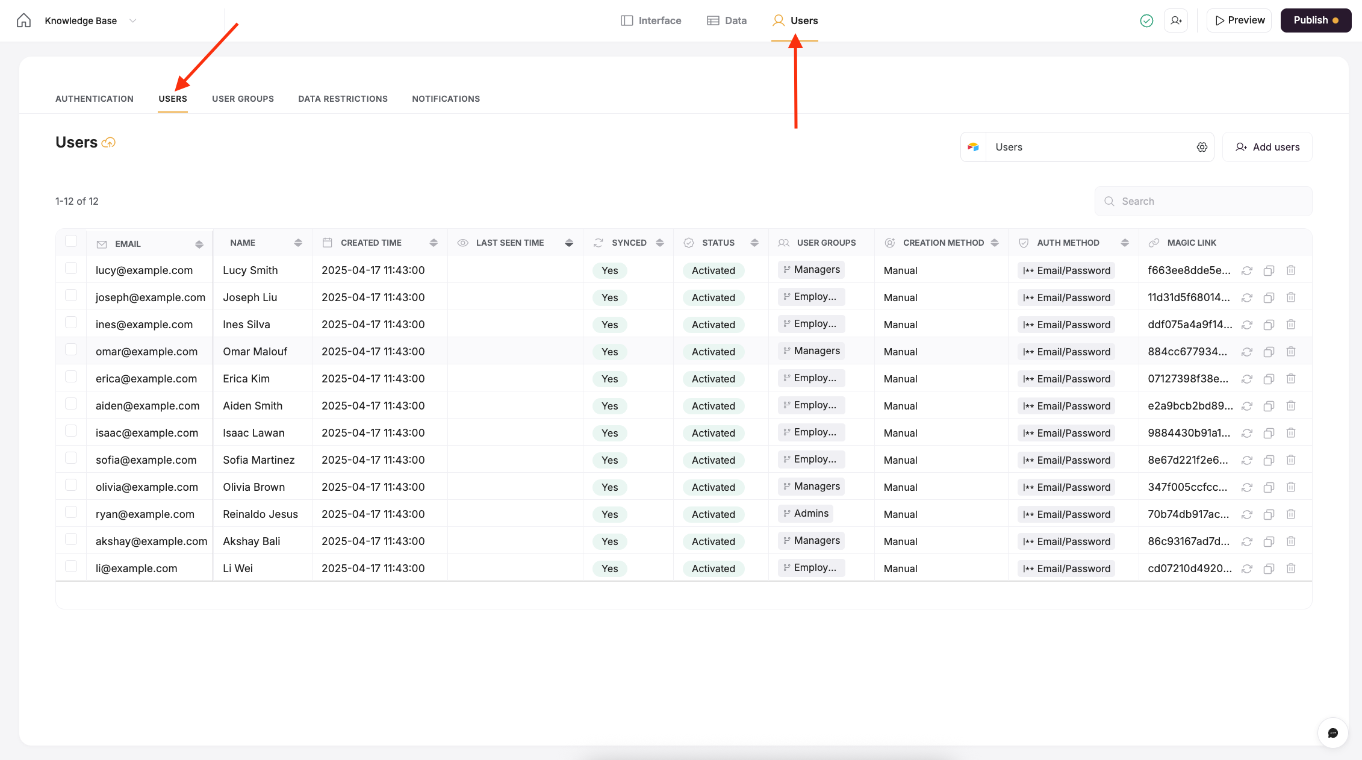Viewport: 1362px width, 760px height.
Task: Click the green sync status check icon
Action: (x=1146, y=20)
